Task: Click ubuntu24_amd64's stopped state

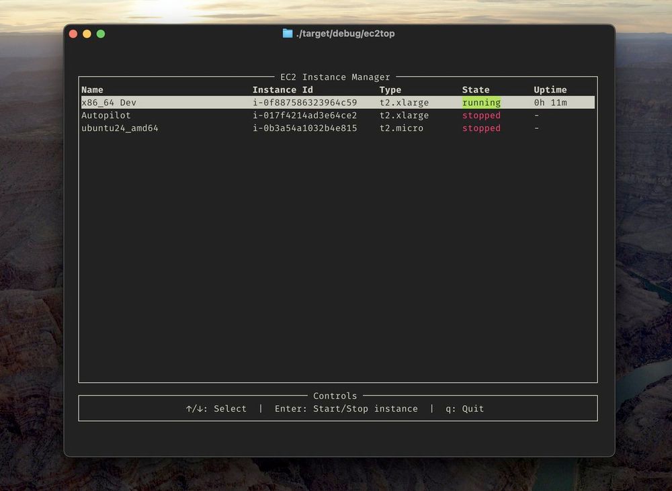Action: 481,128
